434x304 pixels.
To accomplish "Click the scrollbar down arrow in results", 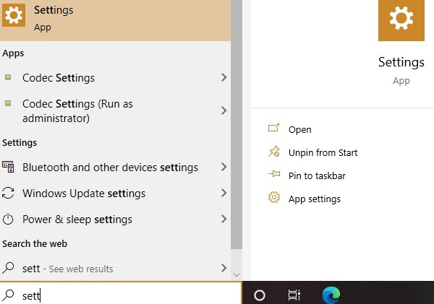I will tap(237, 274).
